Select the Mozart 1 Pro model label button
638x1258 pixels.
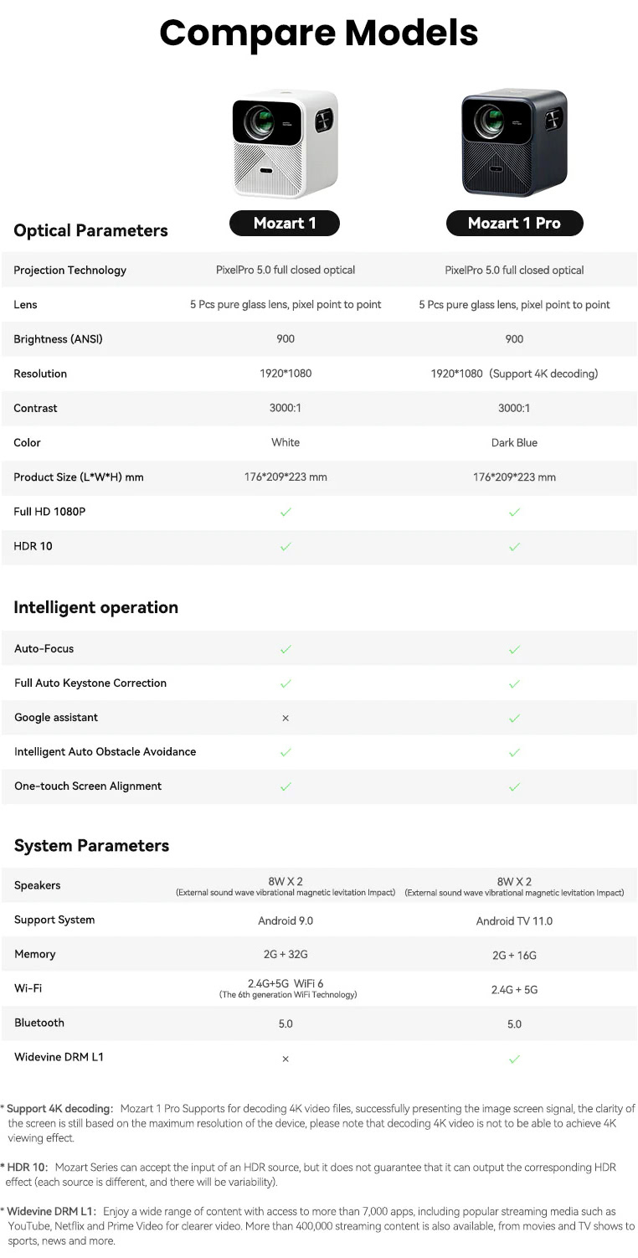click(514, 223)
